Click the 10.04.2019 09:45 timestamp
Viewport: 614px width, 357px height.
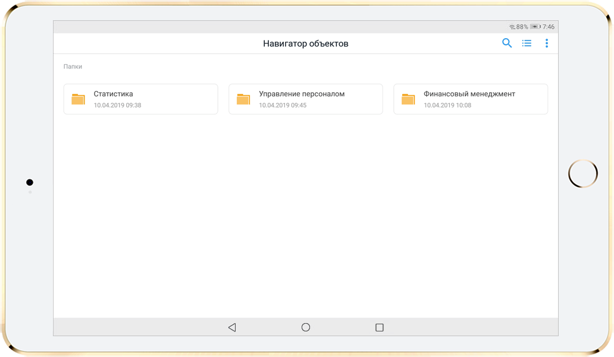click(x=283, y=105)
